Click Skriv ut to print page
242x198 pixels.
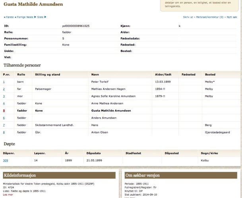(x=188, y=17)
